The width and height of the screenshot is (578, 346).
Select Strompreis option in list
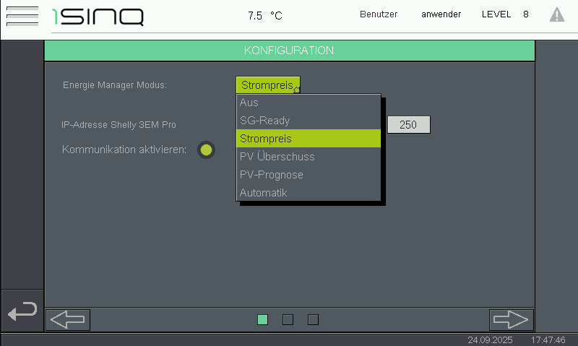point(309,139)
